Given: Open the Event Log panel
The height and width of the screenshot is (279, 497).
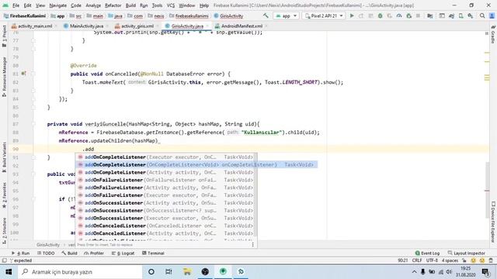Looking at the screenshot, I should coord(427,253).
